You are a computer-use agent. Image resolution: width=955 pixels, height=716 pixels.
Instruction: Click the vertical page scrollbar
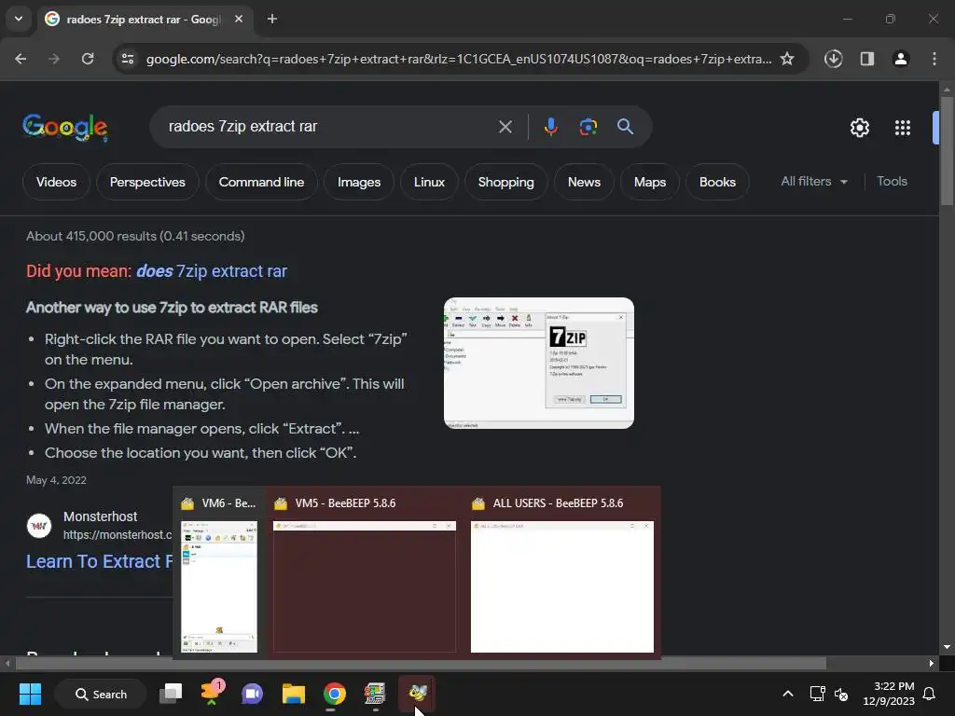tap(947, 150)
